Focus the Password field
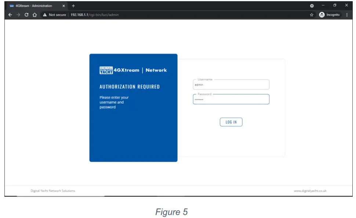 [x=231, y=99]
